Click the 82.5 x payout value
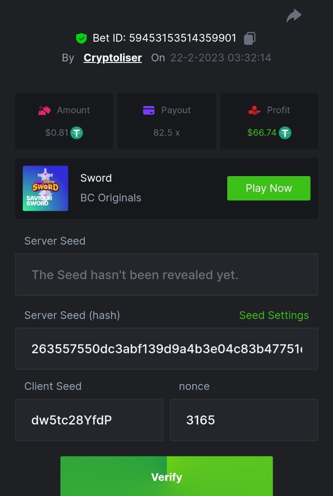The width and height of the screenshot is (333, 496). [166, 133]
